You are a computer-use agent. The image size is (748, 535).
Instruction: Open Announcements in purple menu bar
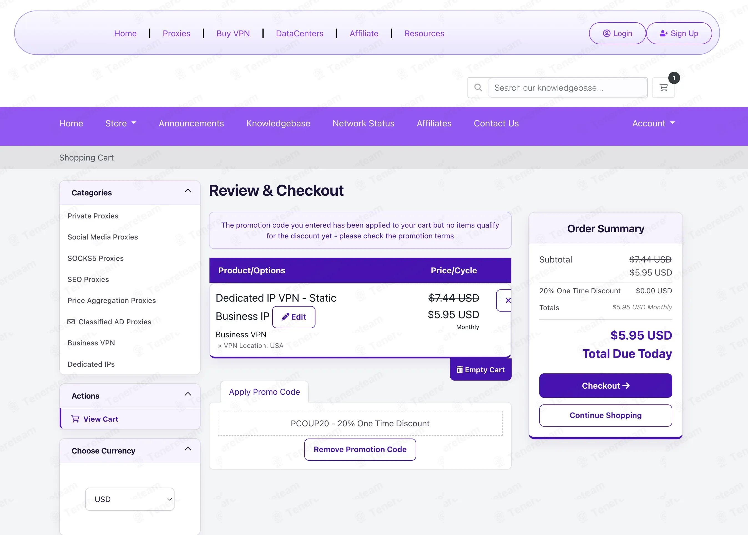(191, 123)
